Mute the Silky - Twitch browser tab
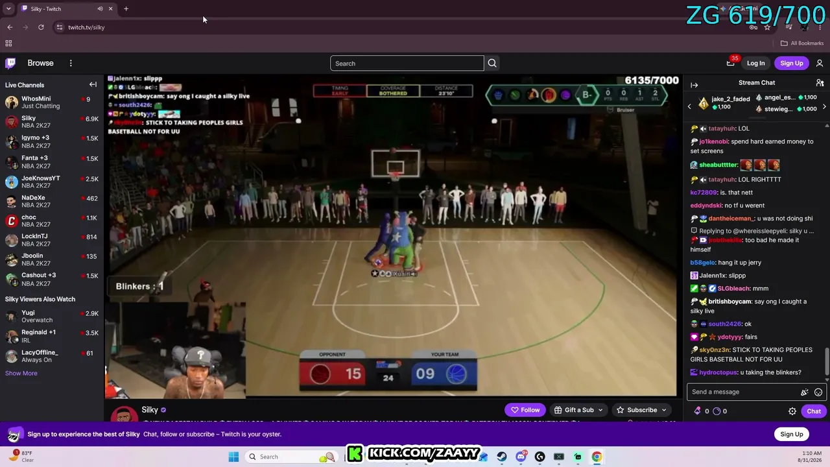 (100, 8)
